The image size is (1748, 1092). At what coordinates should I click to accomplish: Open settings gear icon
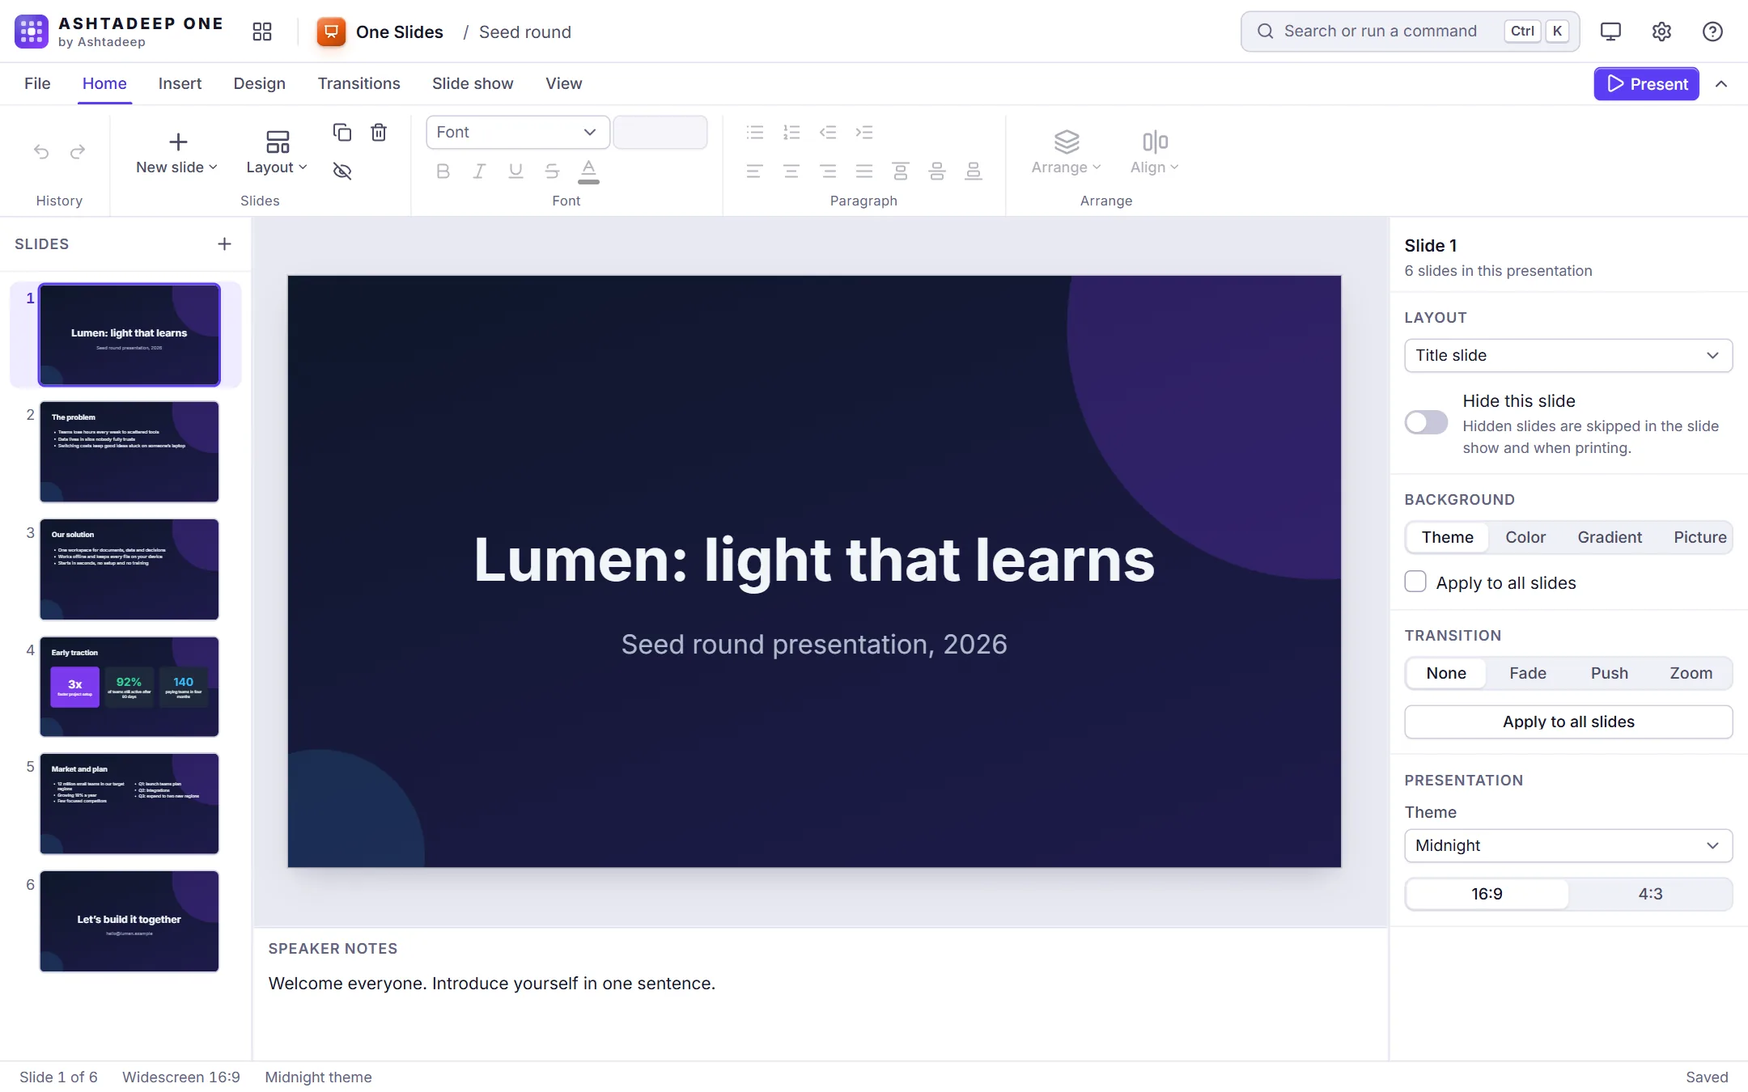point(1661,32)
